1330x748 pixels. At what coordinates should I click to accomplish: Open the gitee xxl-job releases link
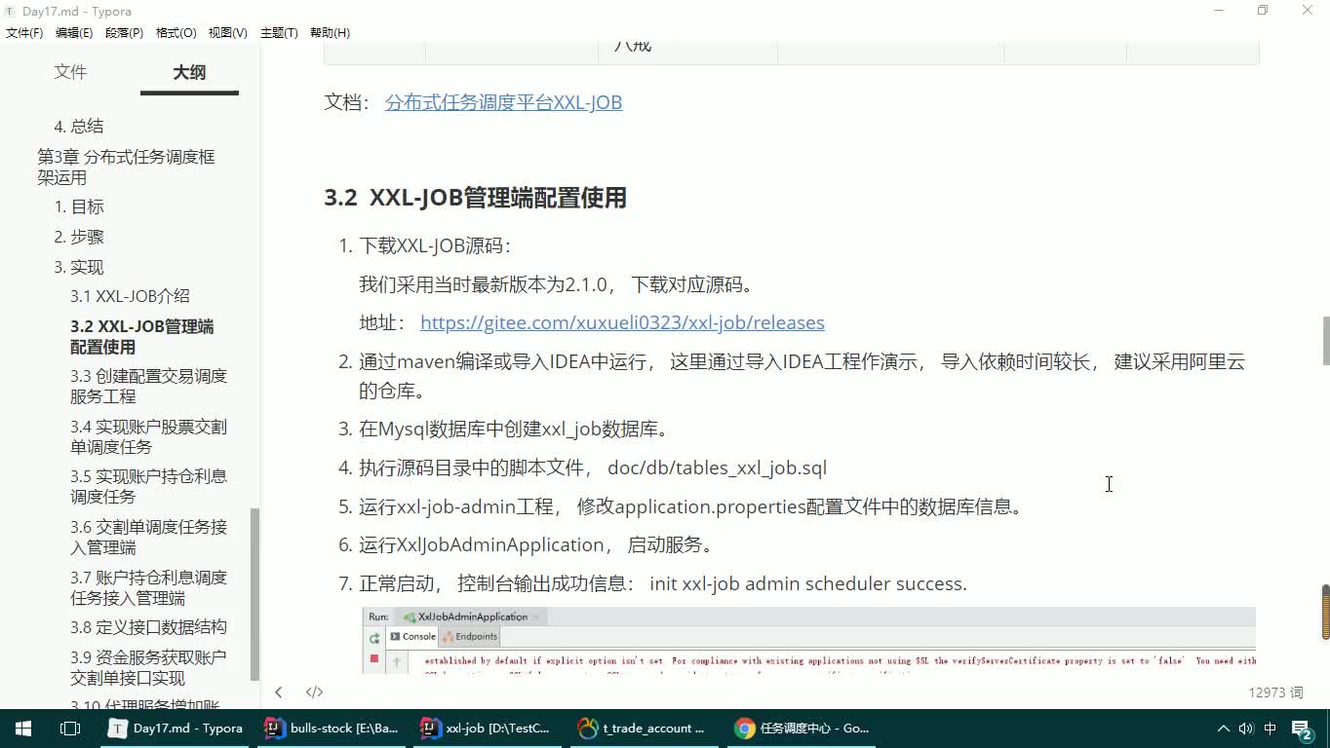[622, 322]
